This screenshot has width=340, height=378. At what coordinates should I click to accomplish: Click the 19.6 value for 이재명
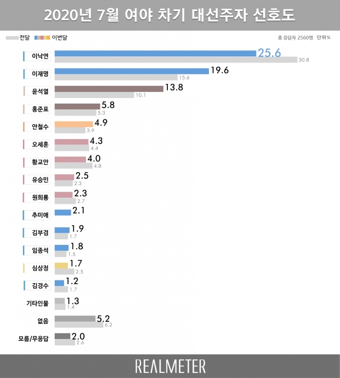(x=219, y=70)
